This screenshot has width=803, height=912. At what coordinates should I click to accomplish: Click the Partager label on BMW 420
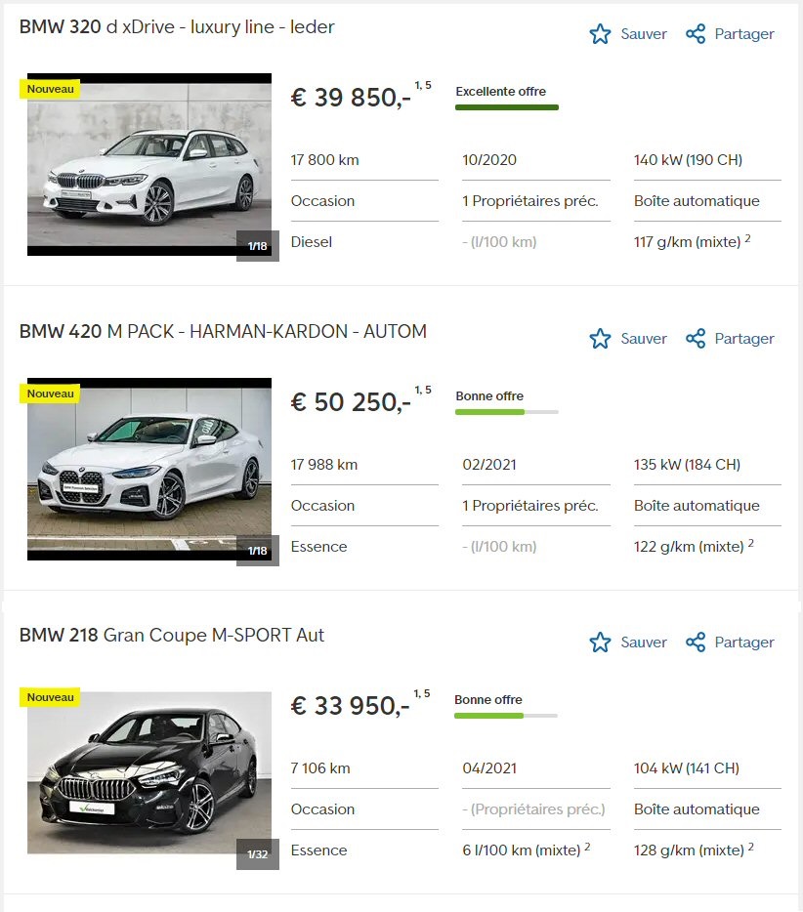[x=744, y=339]
